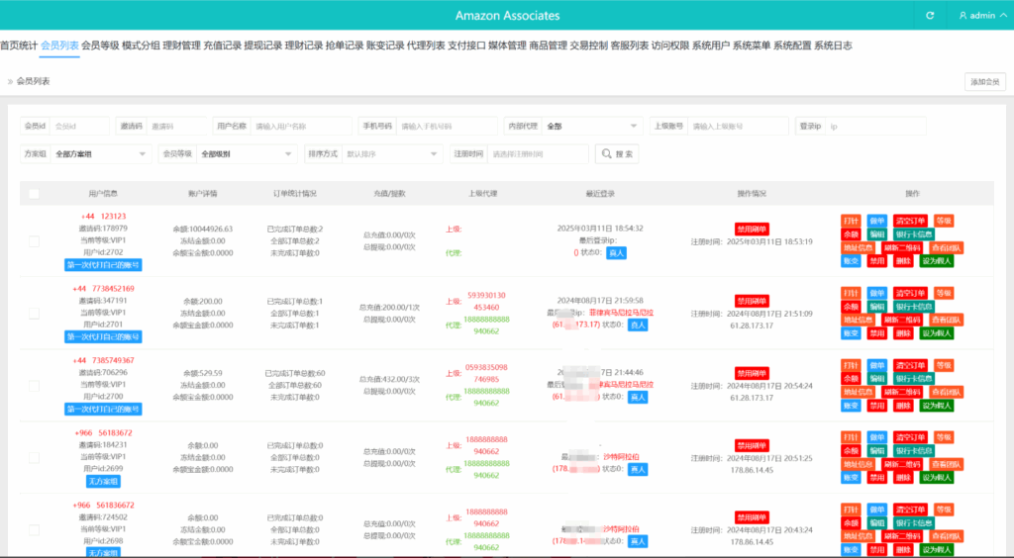The height and width of the screenshot is (558, 1014).
Task: Click 编辑 for user 7738452169
Action: tap(876, 307)
